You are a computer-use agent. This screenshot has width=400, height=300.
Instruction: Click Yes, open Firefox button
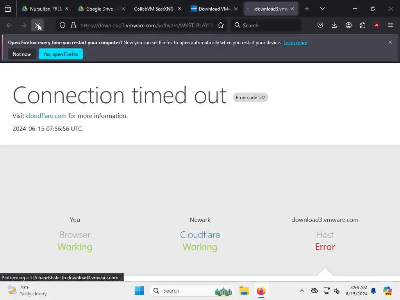[61, 54]
